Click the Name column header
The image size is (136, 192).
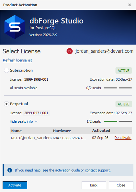(17, 131)
